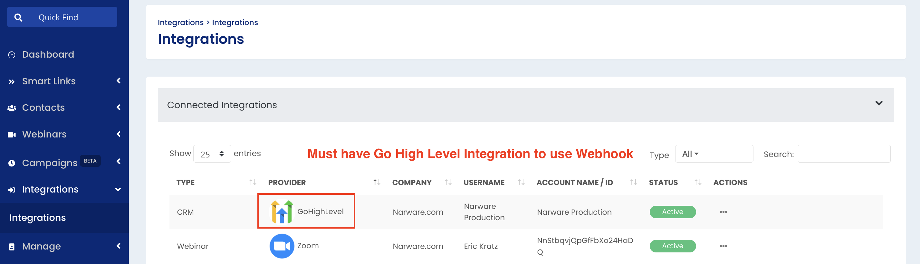The height and width of the screenshot is (264, 920).
Task: Click the Manage badge icon
Action: point(12,247)
